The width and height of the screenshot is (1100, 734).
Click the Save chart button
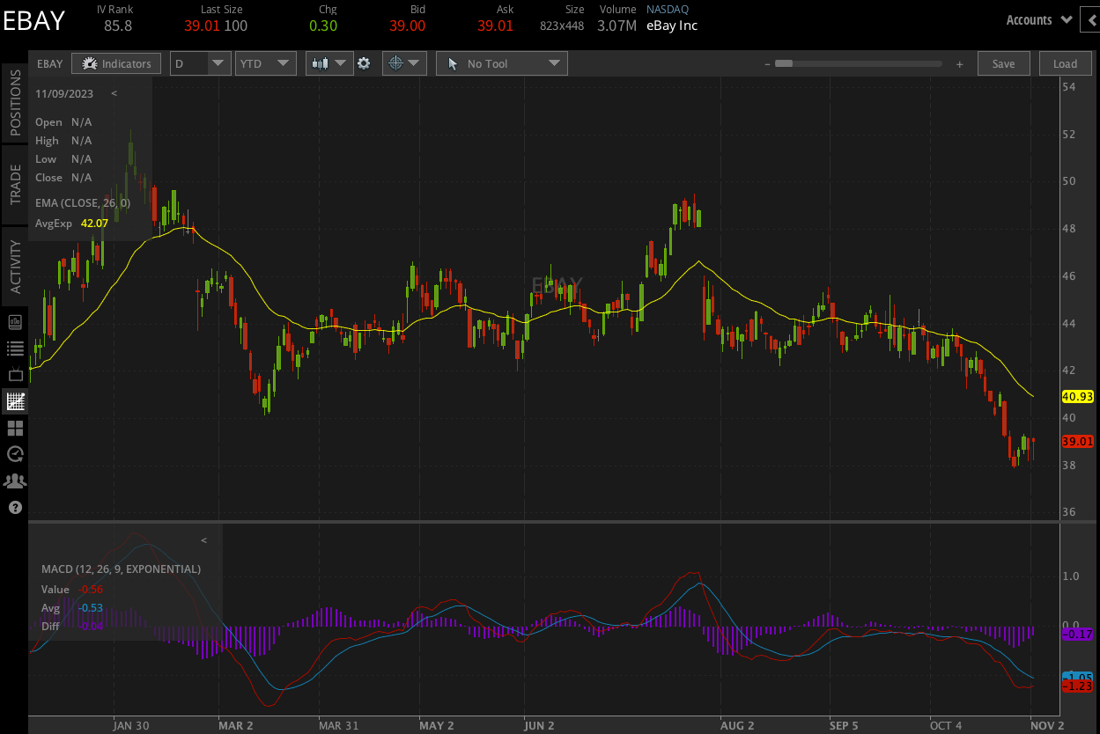(x=1003, y=63)
